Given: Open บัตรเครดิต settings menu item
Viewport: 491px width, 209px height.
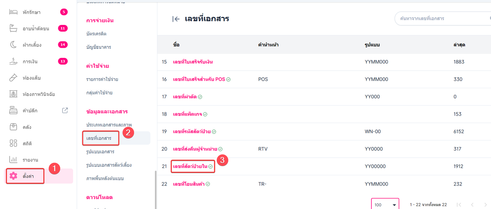Looking at the screenshot, I should pyautogui.click(x=96, y=34).
